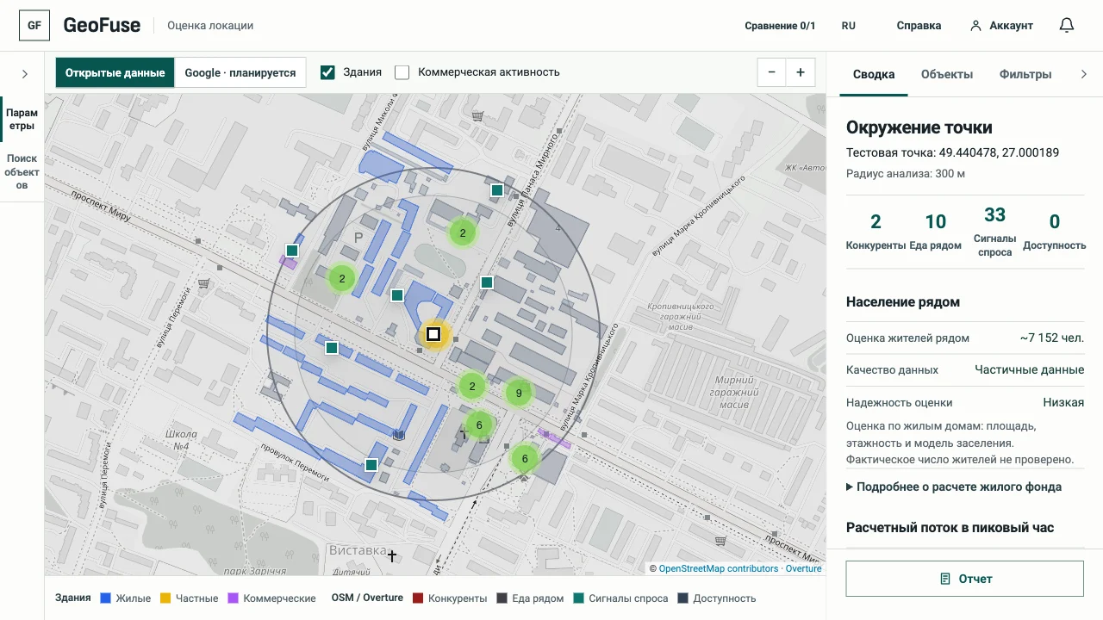Click the Частичные данные value
Screen dimensions: 1103x620
coord(1030,369)
